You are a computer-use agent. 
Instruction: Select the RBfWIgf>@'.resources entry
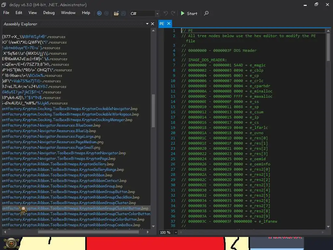click(34, 37)
